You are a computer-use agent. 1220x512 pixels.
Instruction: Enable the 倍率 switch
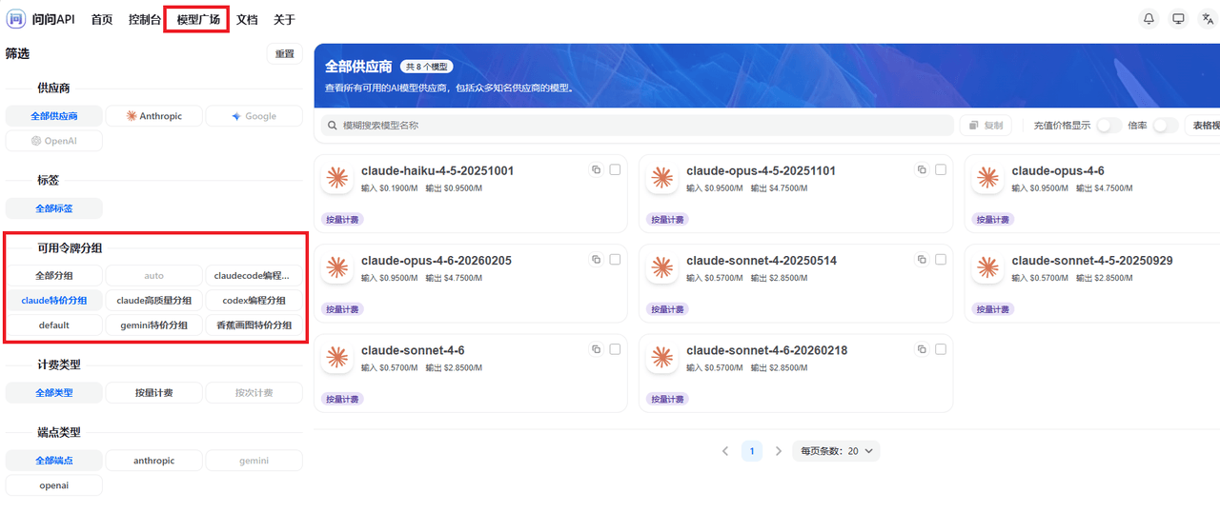(1165, 126)
